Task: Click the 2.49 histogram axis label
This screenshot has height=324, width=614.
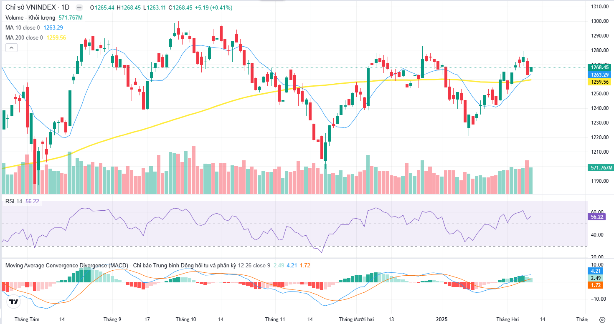Action: click(x=596, y=278)
